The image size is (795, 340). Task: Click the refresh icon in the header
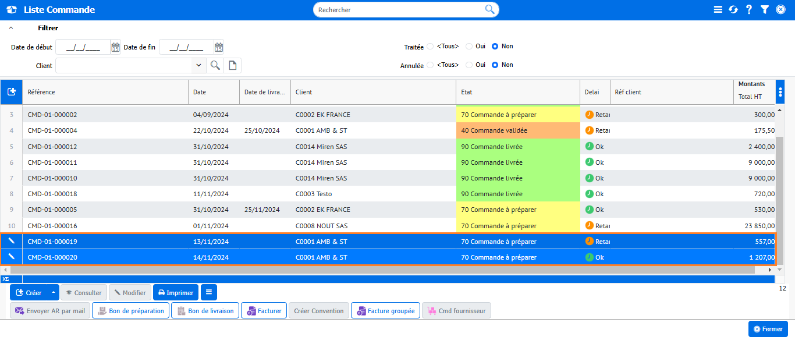pyautogui.click(x=733, y=10)
